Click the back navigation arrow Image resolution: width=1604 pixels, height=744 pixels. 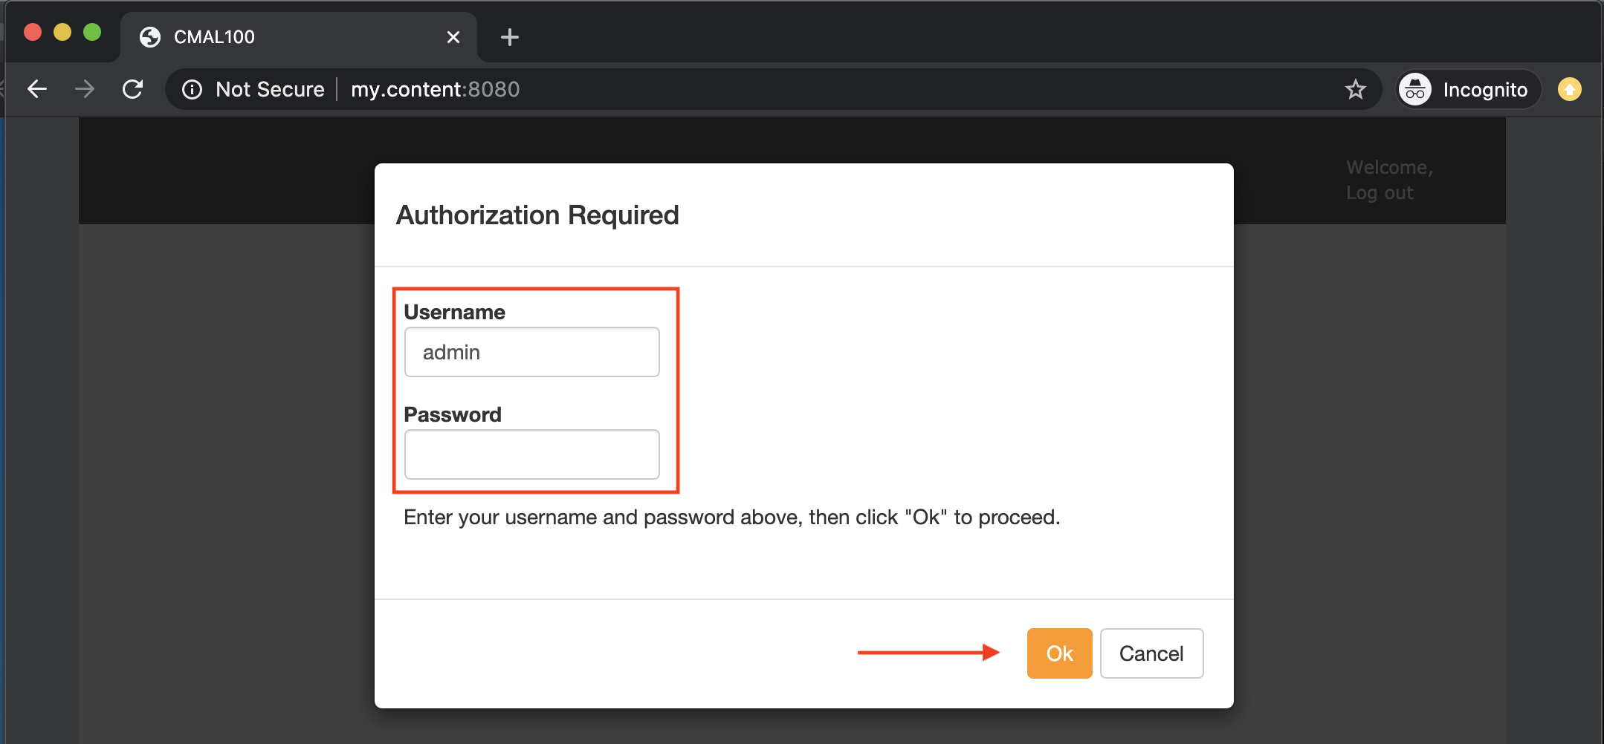coord(37,90)
